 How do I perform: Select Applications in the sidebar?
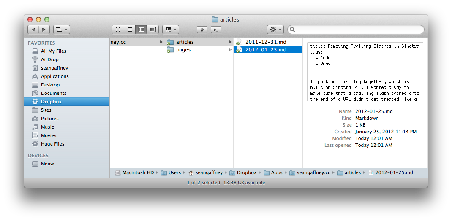click(54, 76)
